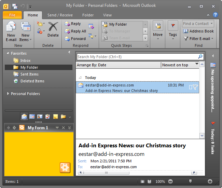222x188 pixels.
Task: Open the Folder ribbon tab
Action: (88, 15)
